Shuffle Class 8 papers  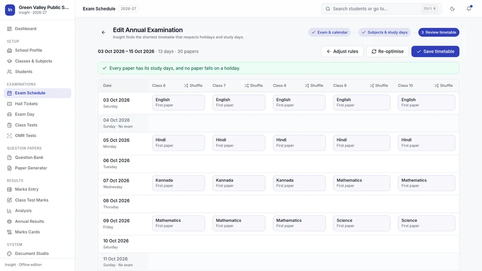314,86
